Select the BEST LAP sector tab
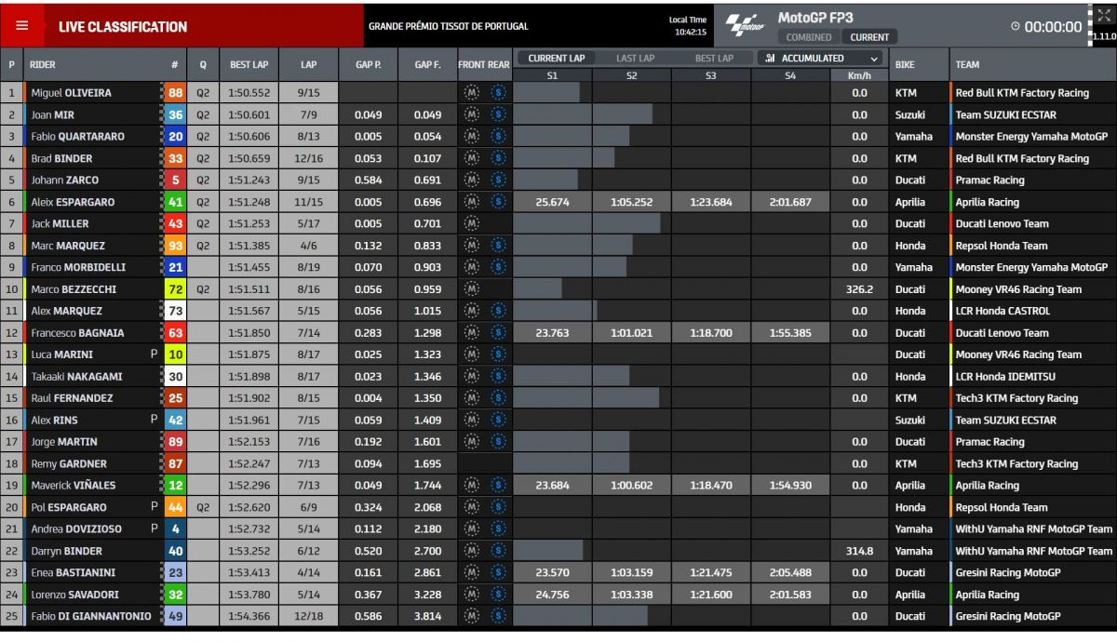 [714, 58]
